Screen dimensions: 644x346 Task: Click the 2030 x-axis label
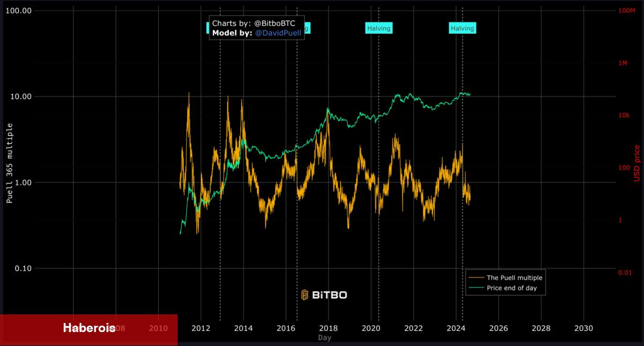(x=583, y=328)
